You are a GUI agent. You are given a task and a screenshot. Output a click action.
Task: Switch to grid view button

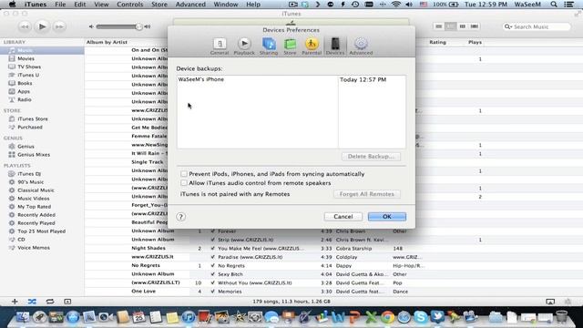click(462, 26)
